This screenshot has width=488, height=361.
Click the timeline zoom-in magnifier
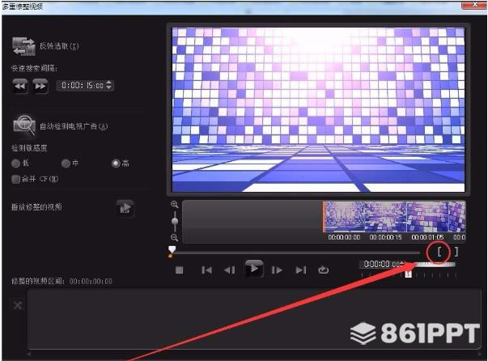[x=175, y=205]
